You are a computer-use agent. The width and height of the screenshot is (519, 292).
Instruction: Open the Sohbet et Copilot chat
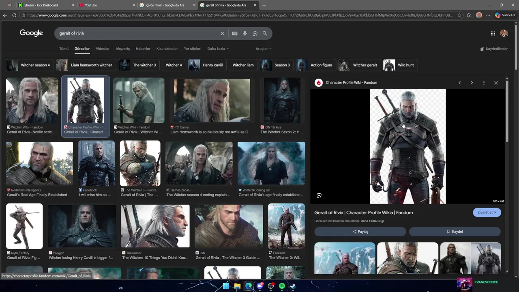point(505,15)
